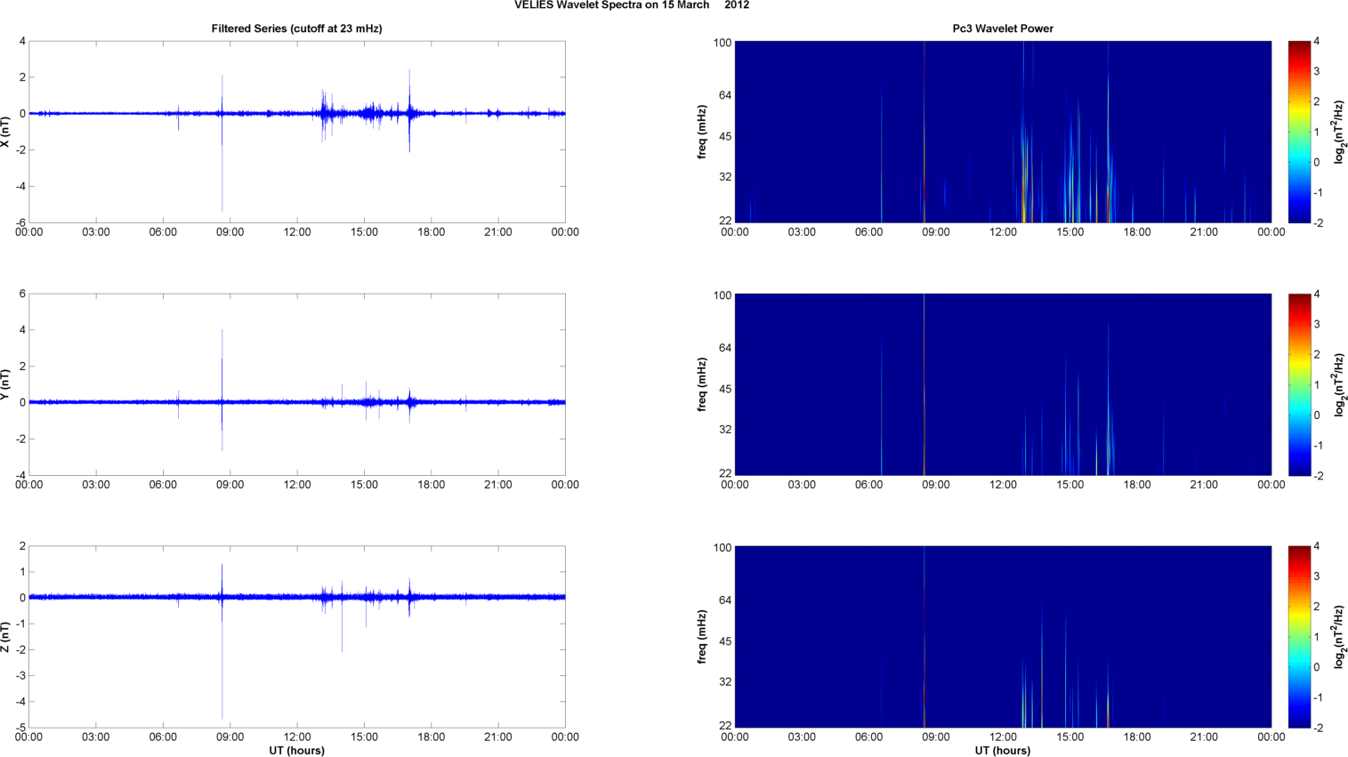
Task: Click the 'Y (nT)' y-axis label
Action: [5, 384]
